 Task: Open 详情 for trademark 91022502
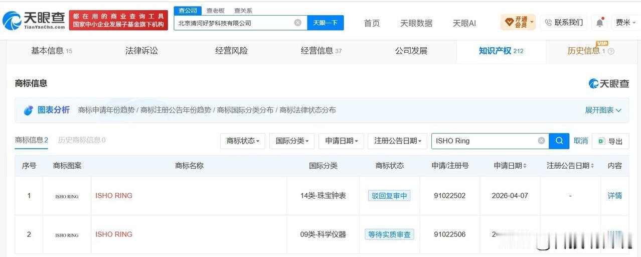point(614,196)
